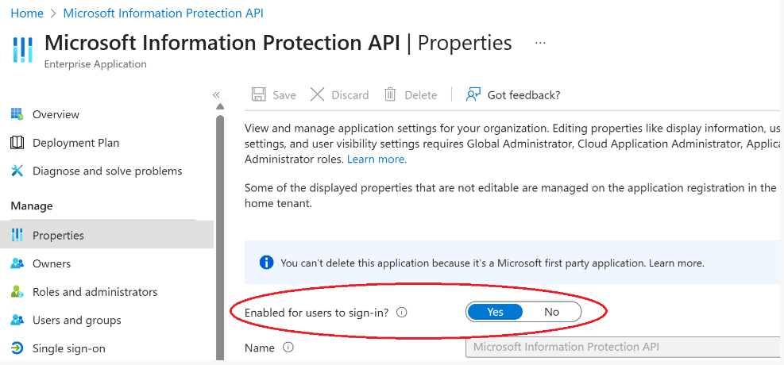Viewport: 784px width, 365px height.
Task: Click the Users and groups icon
Action: (17, 320)
